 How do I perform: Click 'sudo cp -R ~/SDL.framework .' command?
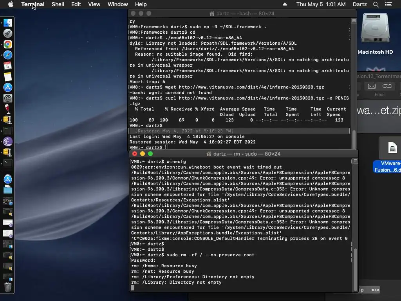228,27
